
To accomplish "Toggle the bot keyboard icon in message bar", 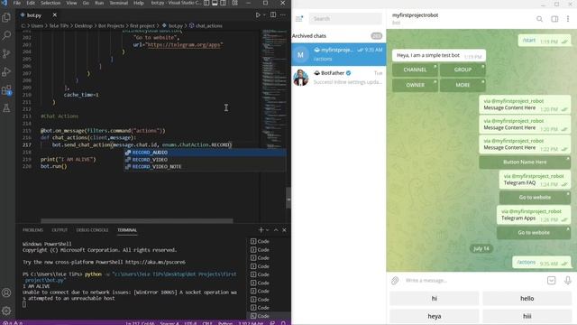I will click(x=551, y=281).
